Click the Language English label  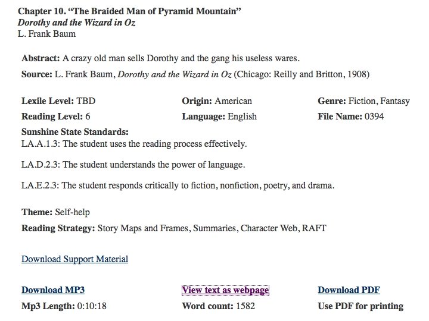219,117
